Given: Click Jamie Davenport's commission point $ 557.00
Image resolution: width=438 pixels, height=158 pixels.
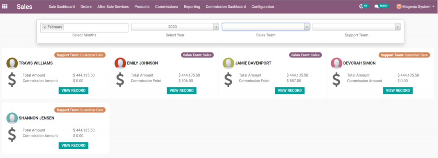Looking at the screenshot, I should coord(294,81).
